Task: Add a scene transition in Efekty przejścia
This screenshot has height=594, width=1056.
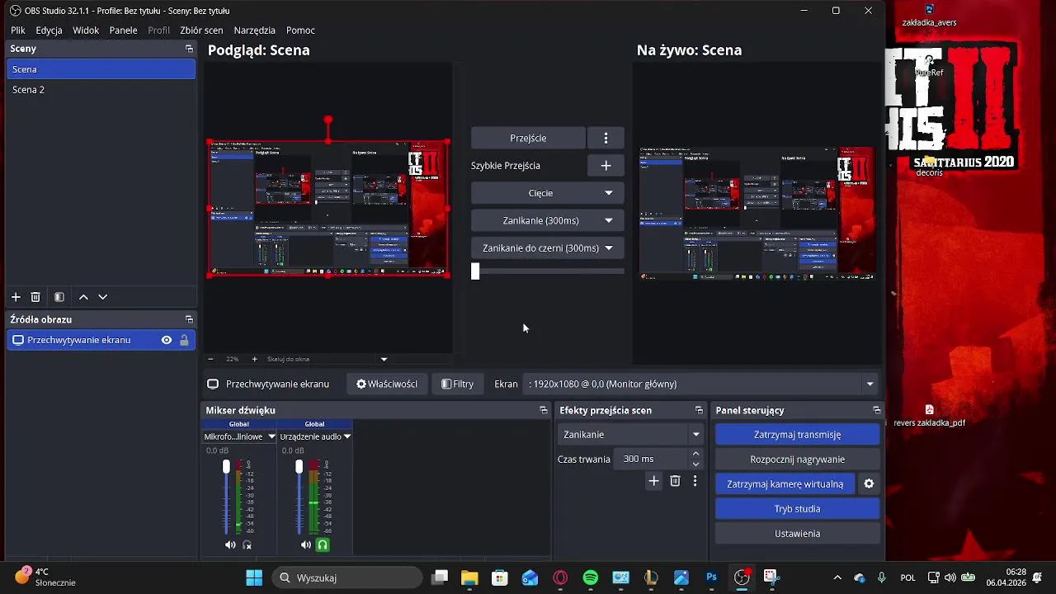Action: 654,481
